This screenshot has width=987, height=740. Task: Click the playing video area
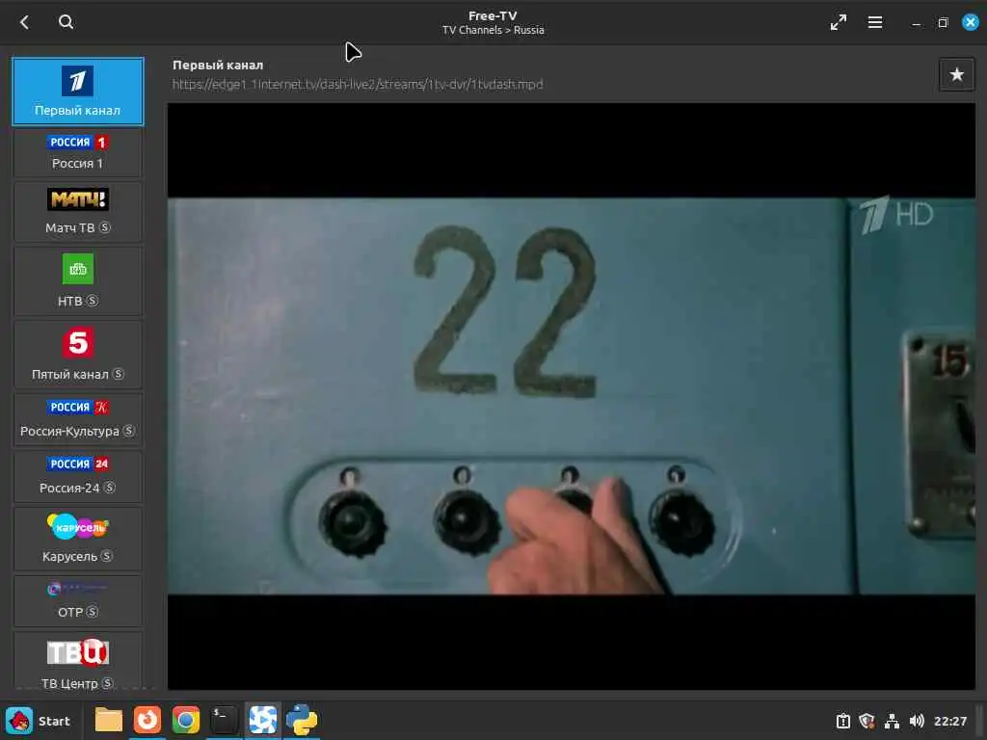coord(571,396)
